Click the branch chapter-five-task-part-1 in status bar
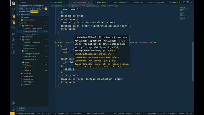Image resolution: width=204 pixels, height=115 pixels. click(x=26, y=114)
